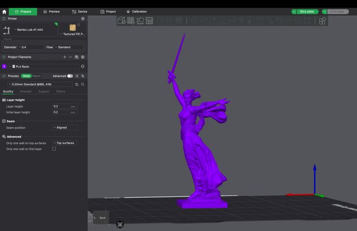The image size is (357, 231).
Task: Click the Seam section icon
Action: point(4,121)
